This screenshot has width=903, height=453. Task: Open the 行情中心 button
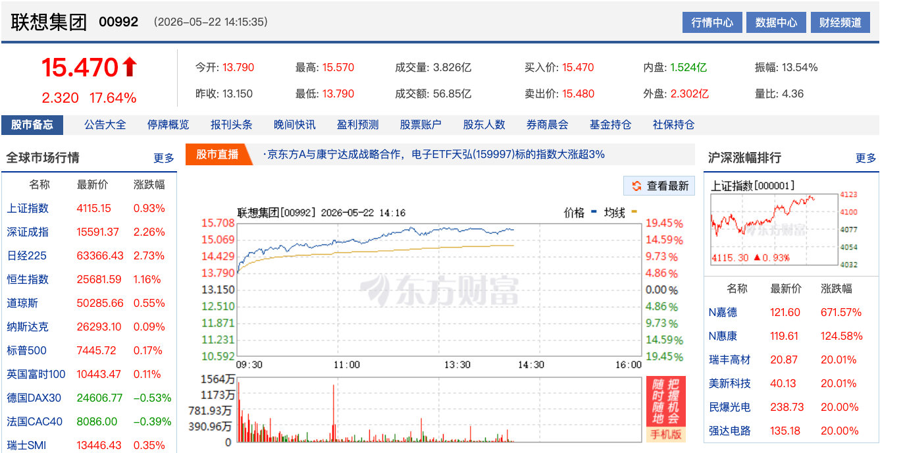point(712,22)
